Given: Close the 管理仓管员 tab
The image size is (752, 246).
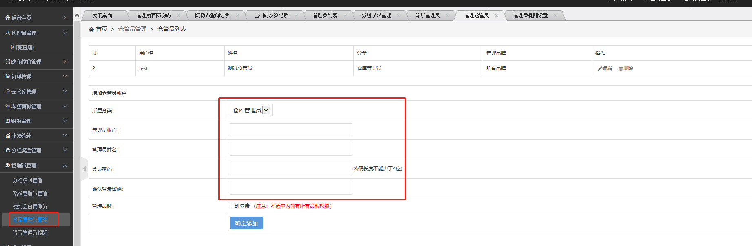Looking at the screenshot, I should (497, 15).
